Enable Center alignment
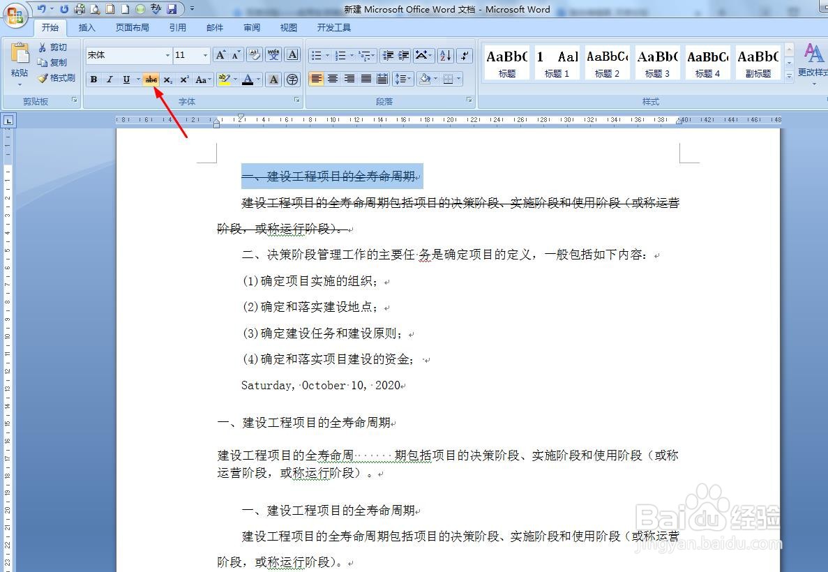 point(333,79)
